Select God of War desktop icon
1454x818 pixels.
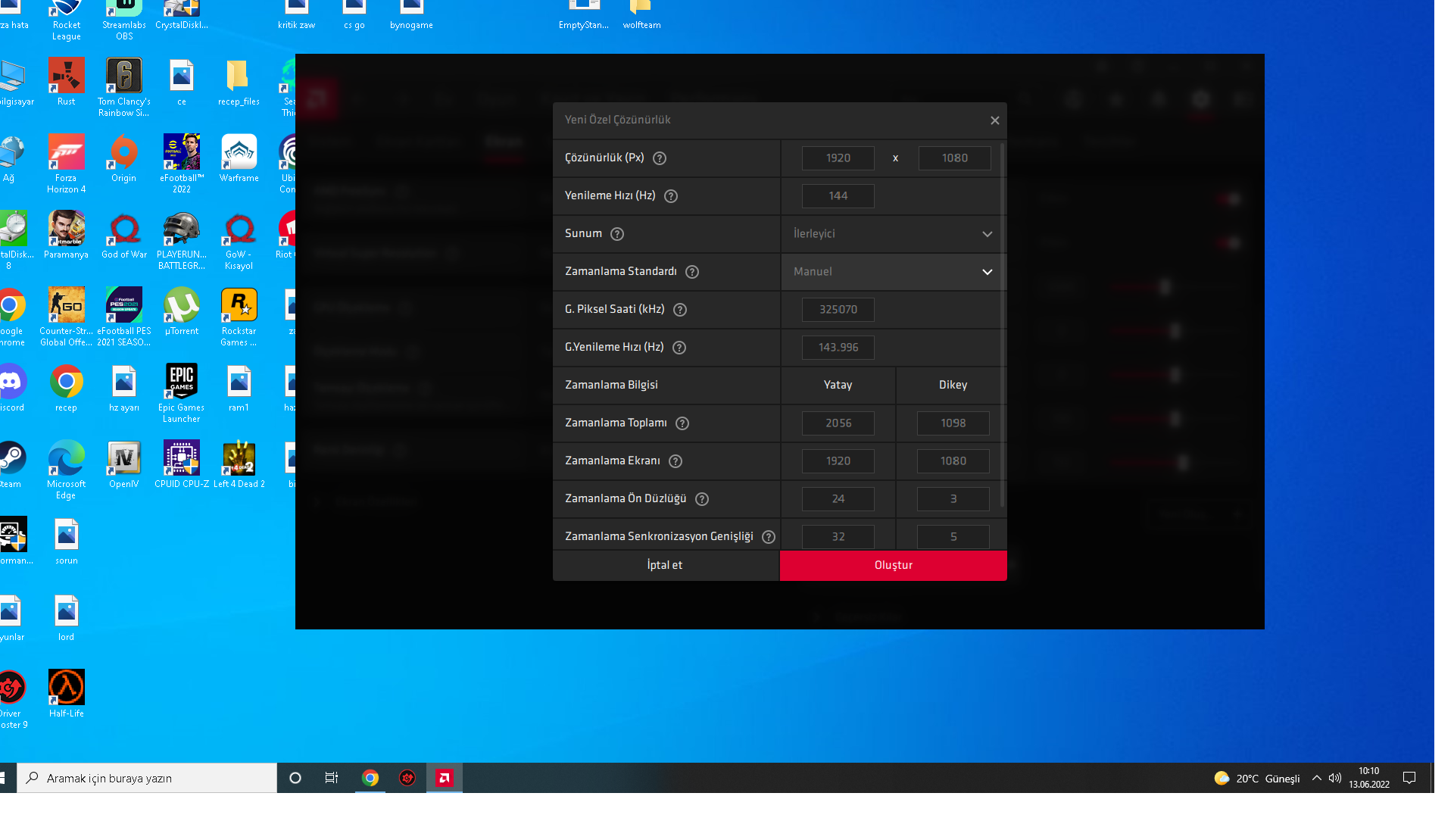(x=124, y=235)
